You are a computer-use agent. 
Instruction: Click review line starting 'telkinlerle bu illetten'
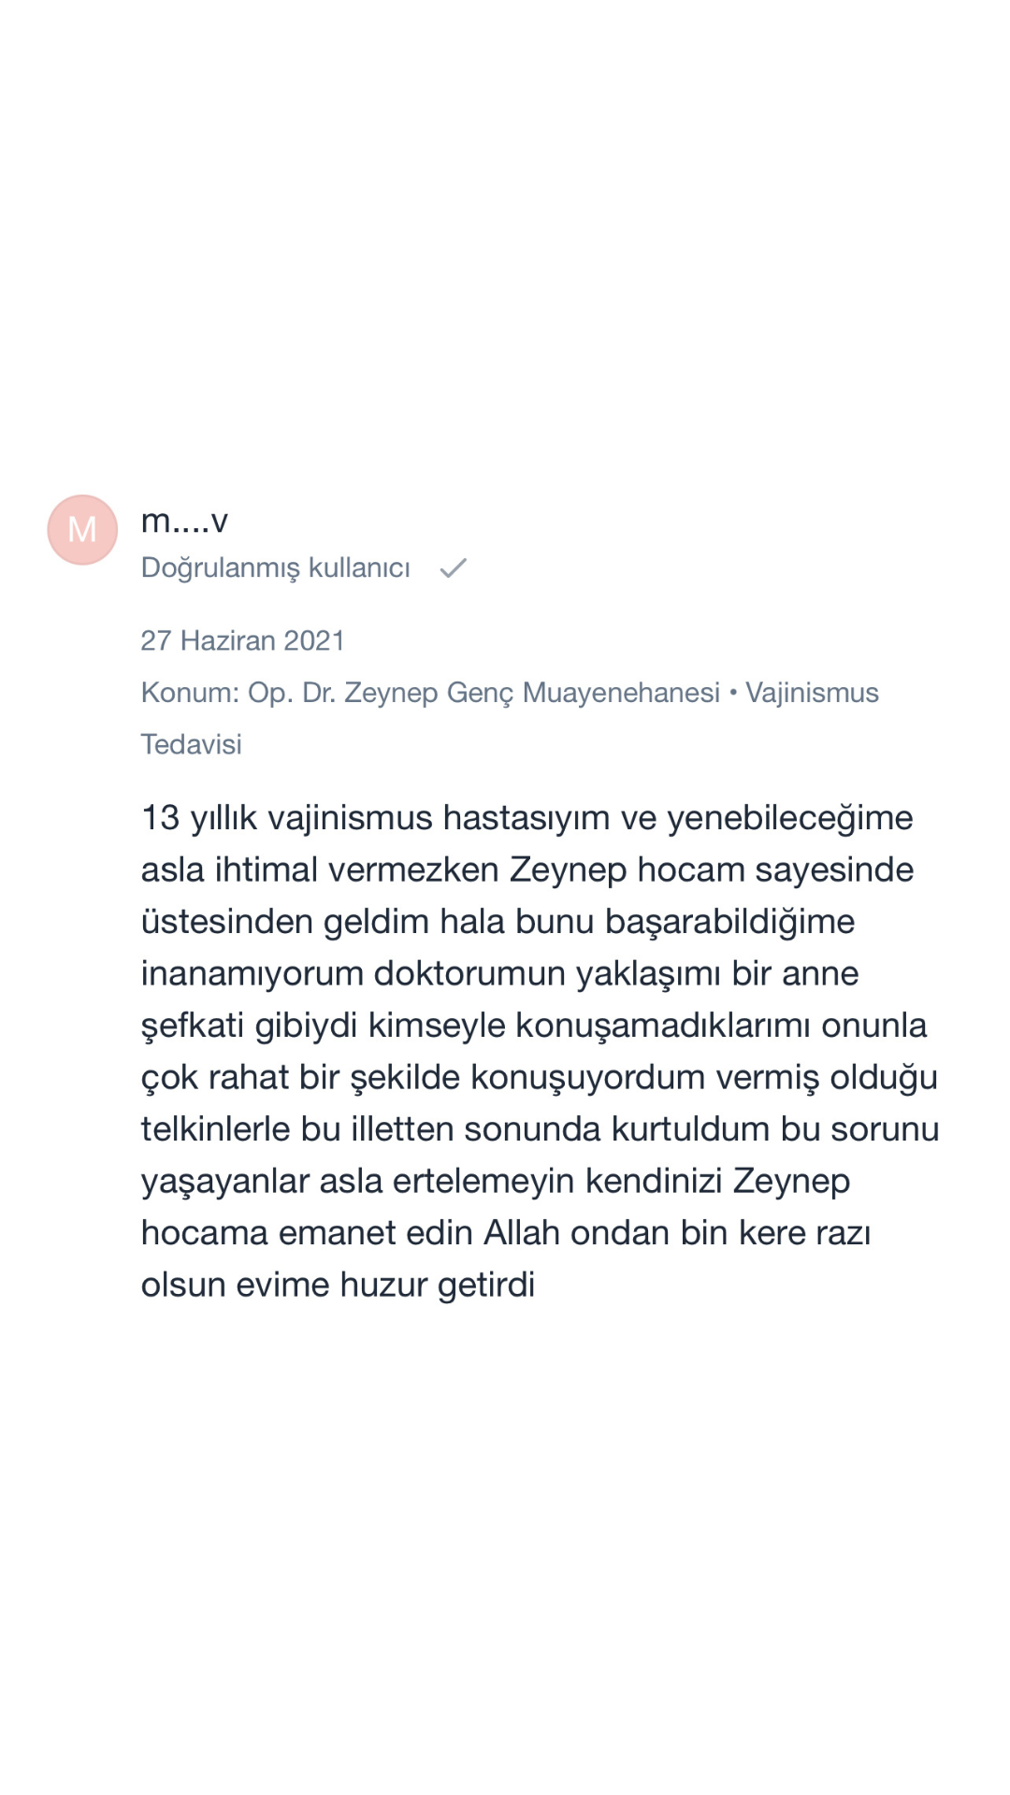(540, 1129)
